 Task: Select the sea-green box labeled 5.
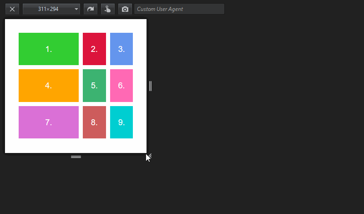pos(94,86)
